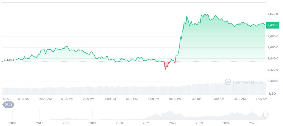Click the USD currency label
Screen dimensions: 283x126
(x=272, y=94)
